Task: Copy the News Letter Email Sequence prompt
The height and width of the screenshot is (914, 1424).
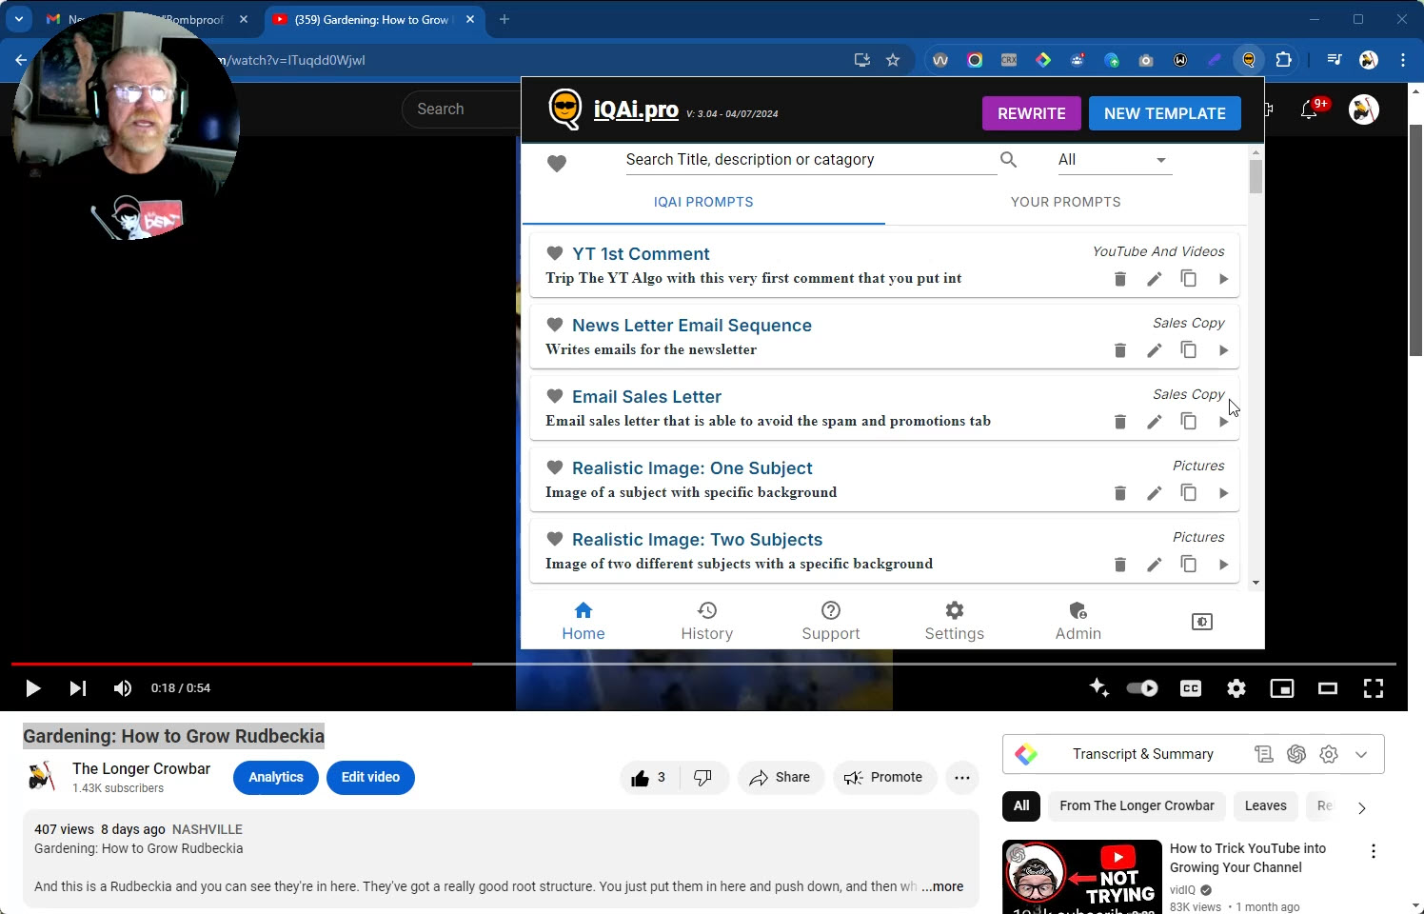Action: click(1189, 349)
